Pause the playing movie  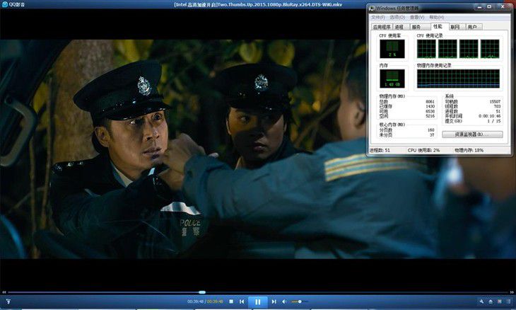click(258, 302)
